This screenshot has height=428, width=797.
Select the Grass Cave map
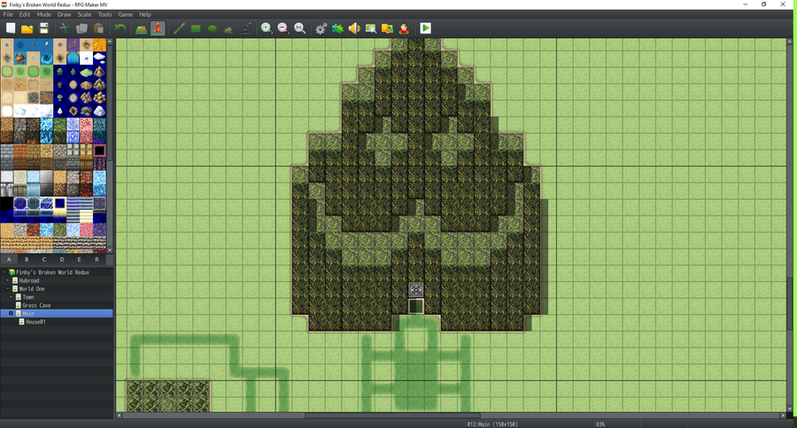click(36, 305)
